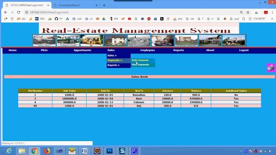Image resolution: width=276 pixels, height=155 pixels.
Task: Click the 2000-01-13 sold-on date cell
Action: pyautogui.click(x=105, y=102)
